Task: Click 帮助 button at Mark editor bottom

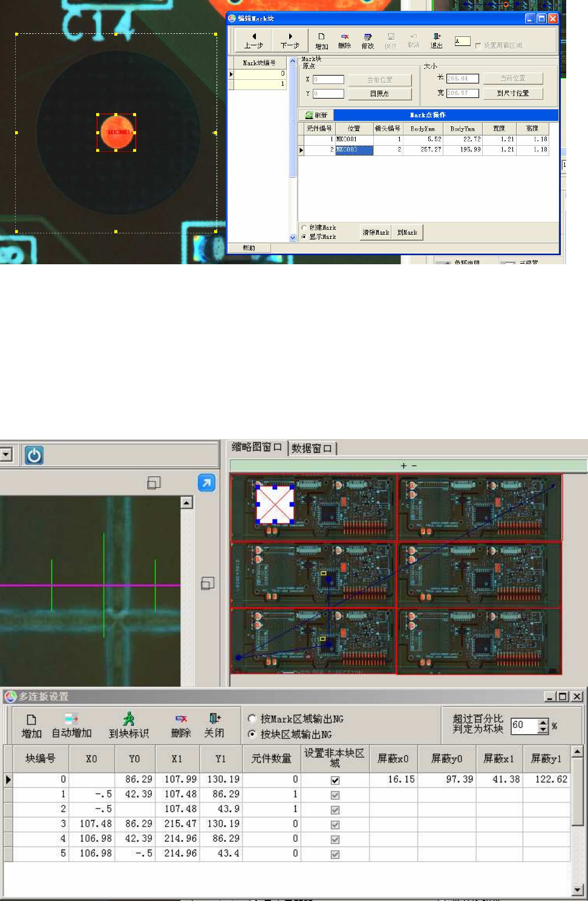Action: pyautogui.click(x=249, y=248)
